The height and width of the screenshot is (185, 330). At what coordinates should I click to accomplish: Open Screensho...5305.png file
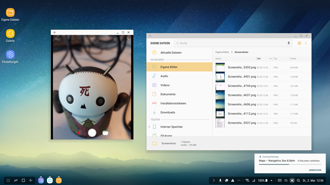point(262,68)
